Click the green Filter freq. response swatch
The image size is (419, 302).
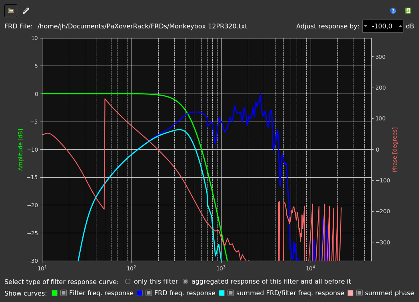[54, 293]
